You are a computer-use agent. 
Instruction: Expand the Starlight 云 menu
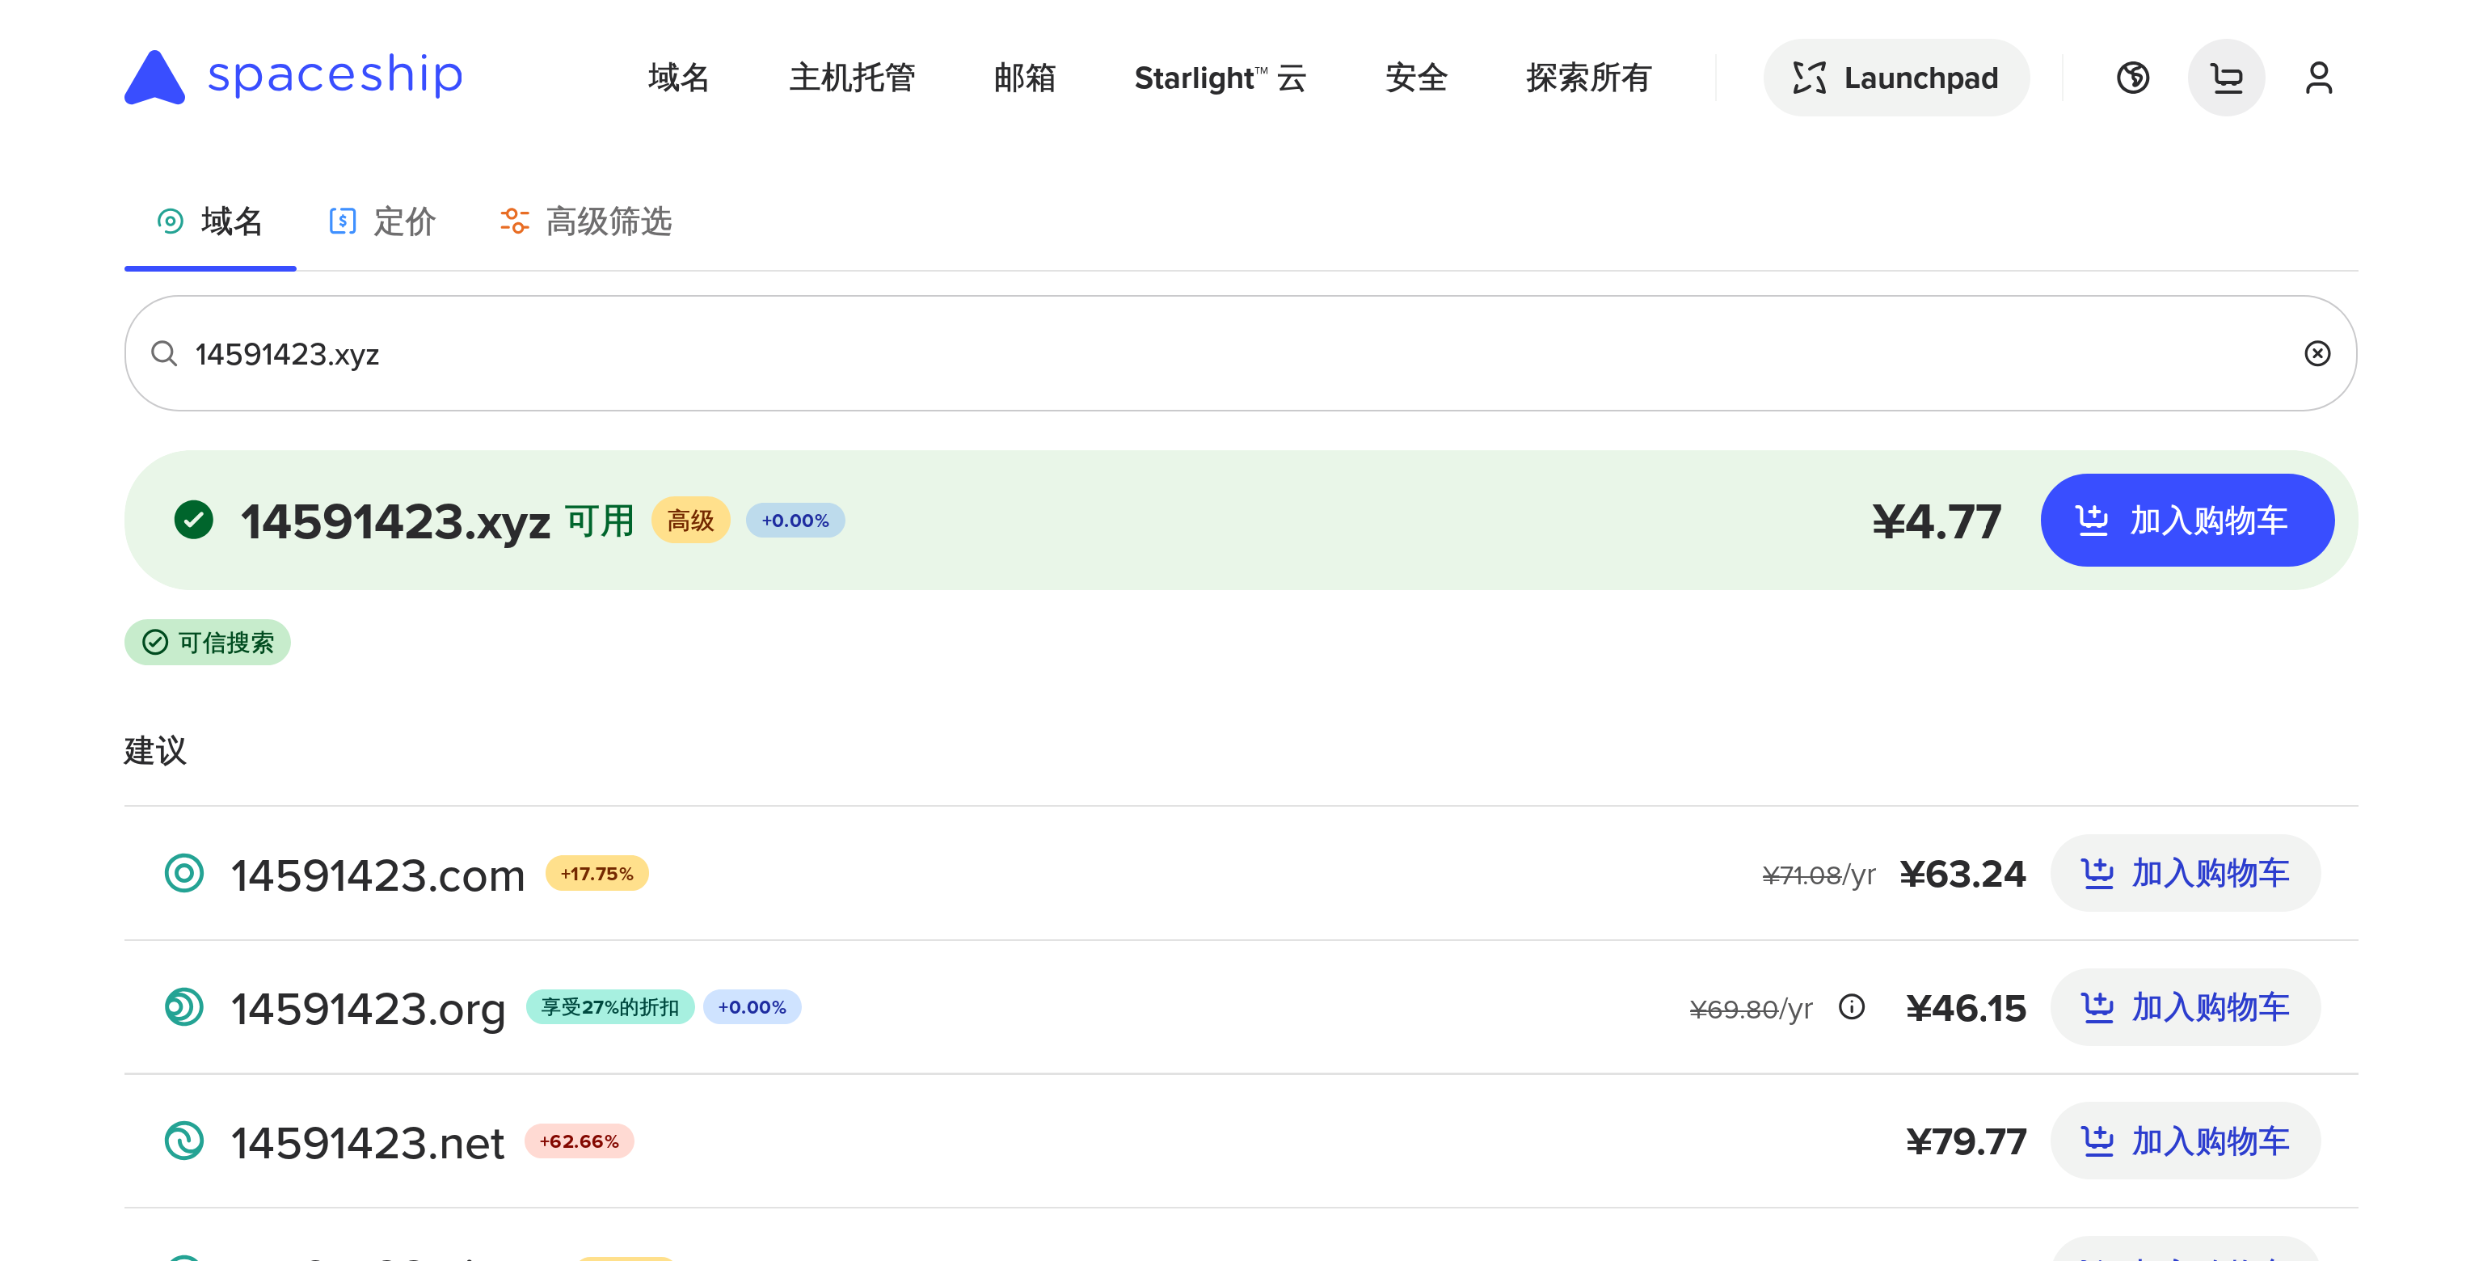[1220, 78]
